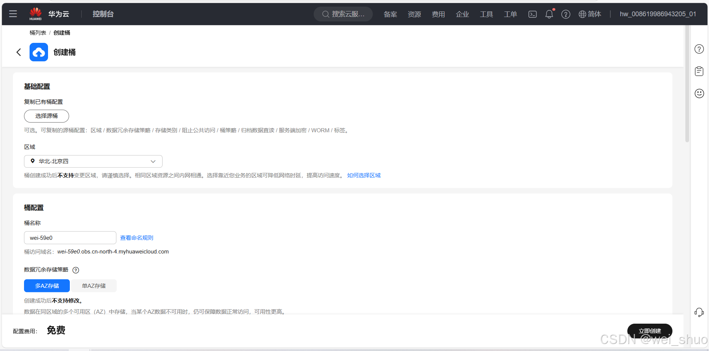Image resolution: width=709 pixels, height=351 pixels.
Task: Click the 基础配置 section heading
Action: point(37,86)
